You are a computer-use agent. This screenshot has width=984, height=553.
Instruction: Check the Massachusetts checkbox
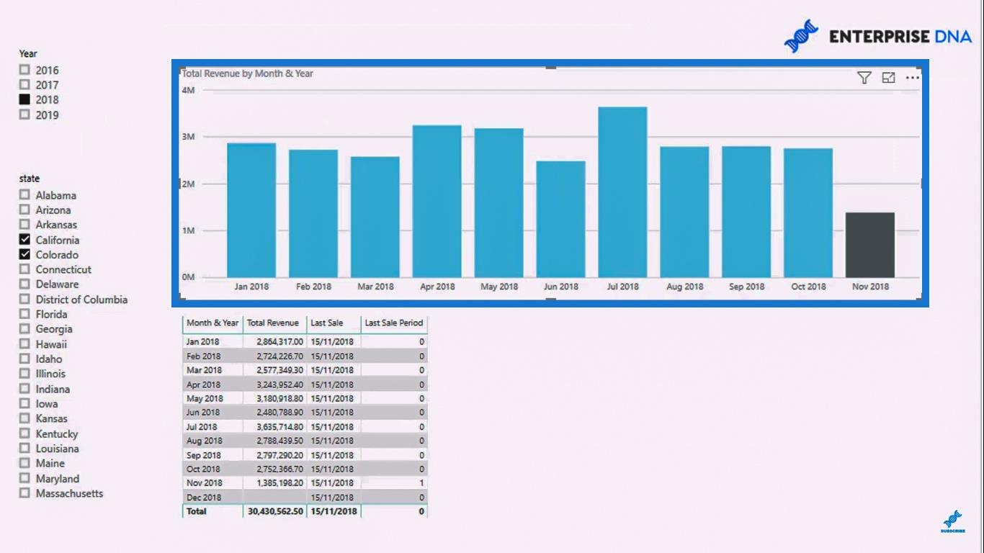tap(25, 493)
